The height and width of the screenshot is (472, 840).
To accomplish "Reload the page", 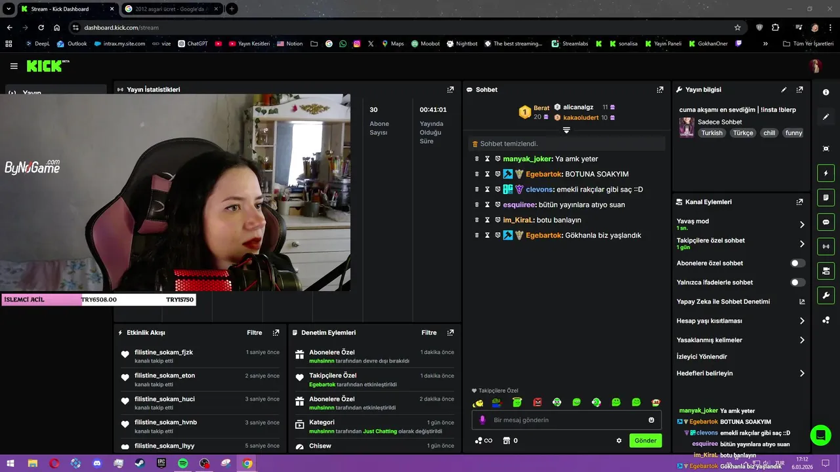I will (x=41, y=28).
